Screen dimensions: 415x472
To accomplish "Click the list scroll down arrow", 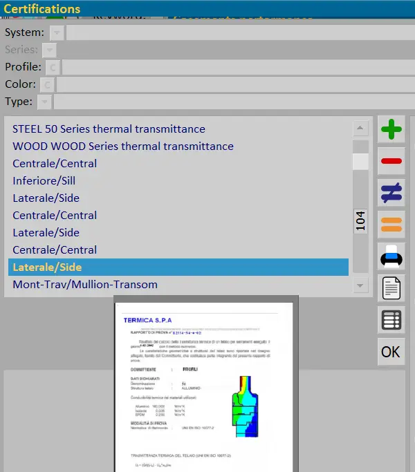I will [360, 285].
